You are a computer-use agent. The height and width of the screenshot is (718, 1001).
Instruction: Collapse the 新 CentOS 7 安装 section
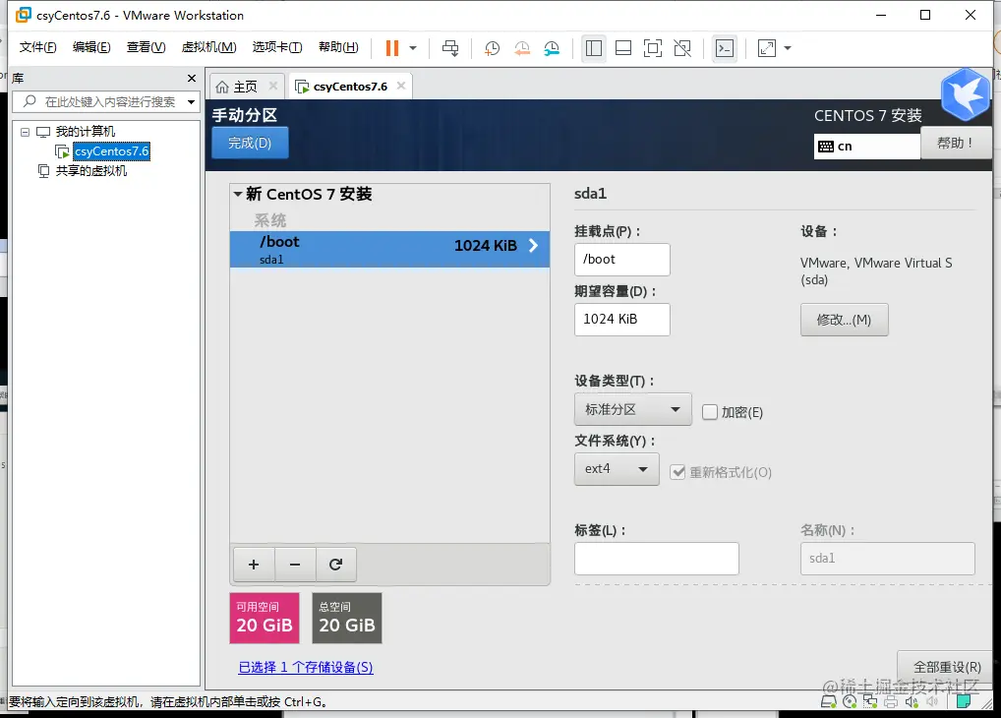238,194
